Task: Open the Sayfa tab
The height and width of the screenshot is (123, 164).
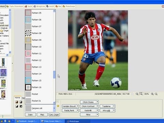Action: click(28, 6)
